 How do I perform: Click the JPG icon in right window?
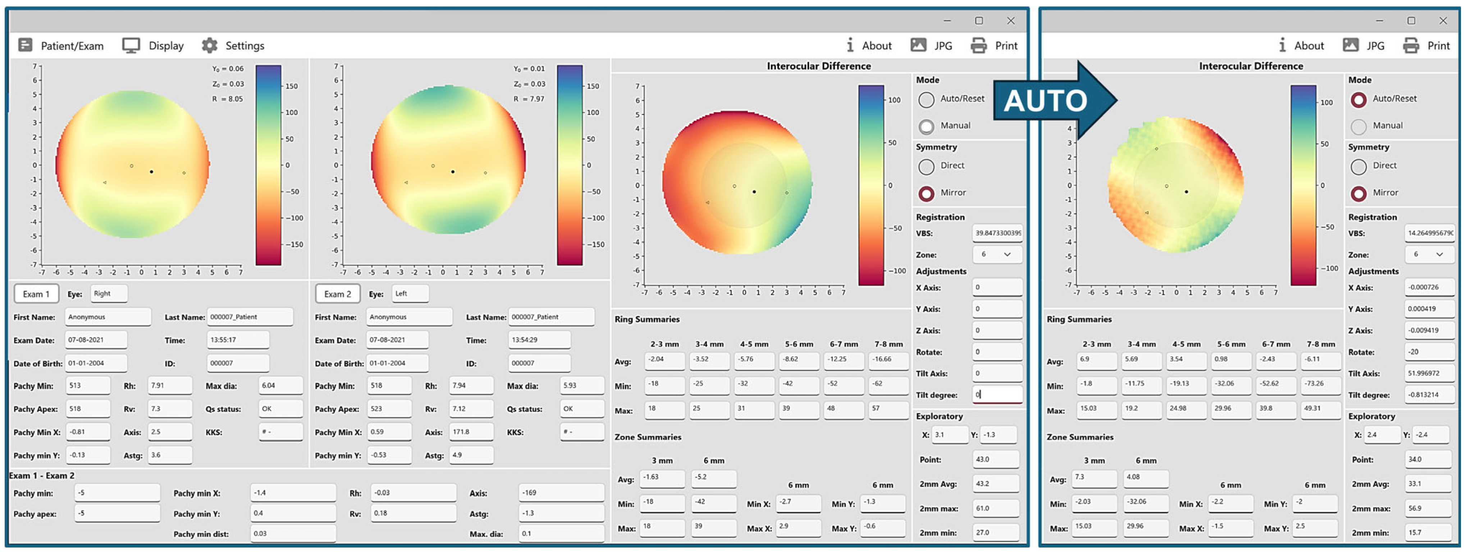1351,45
